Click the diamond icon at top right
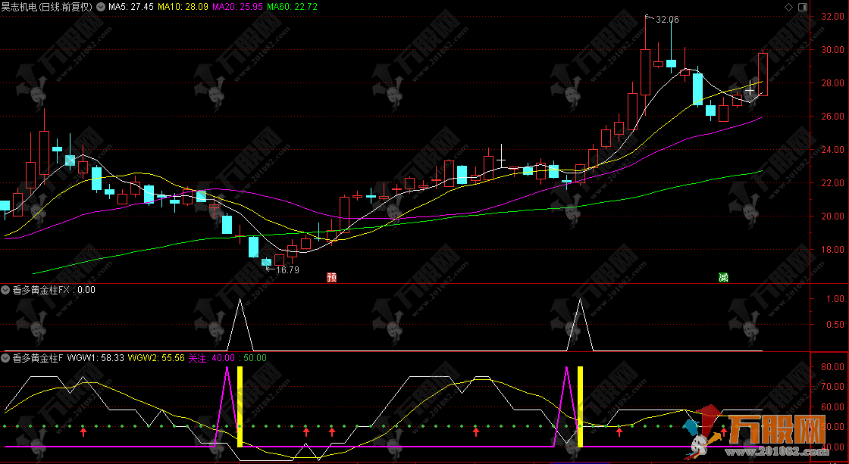Viewport: 849px width, 464px height. coord(790,7)
